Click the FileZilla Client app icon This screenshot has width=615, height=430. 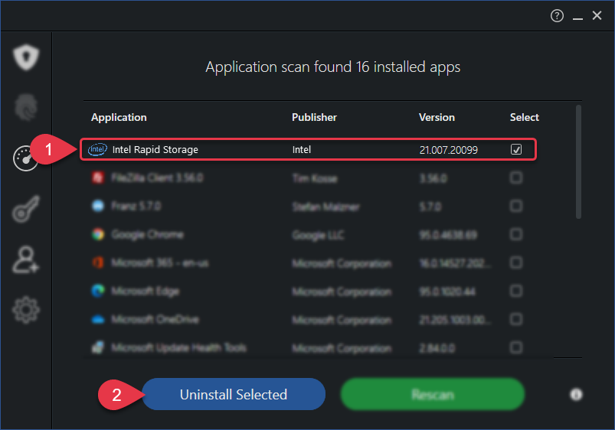[x=98, y=178]
